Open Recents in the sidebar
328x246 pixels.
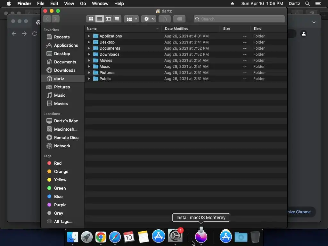coord(62,37)
